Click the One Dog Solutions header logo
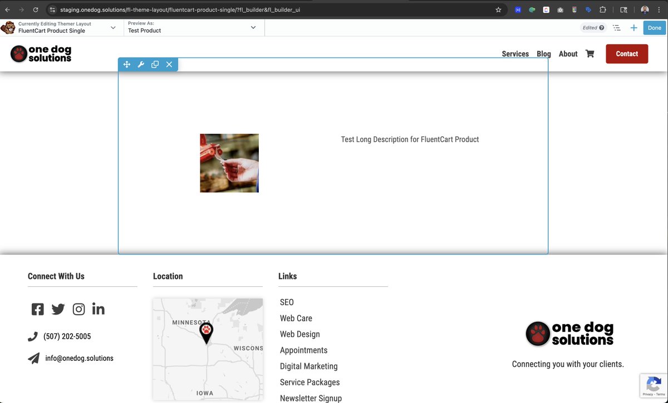 coord(41,54)
